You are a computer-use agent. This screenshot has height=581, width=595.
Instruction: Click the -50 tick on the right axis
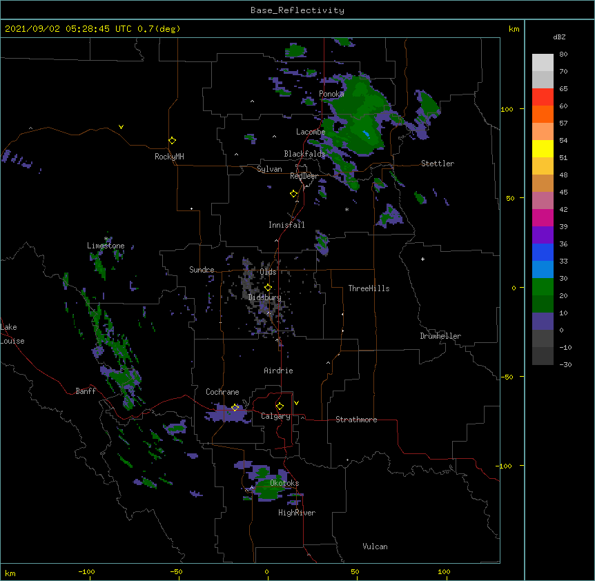[x=507, y=377]
